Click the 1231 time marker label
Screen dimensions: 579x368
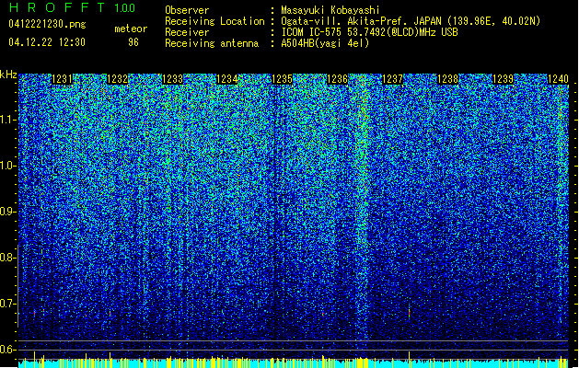tap(63, 79)
